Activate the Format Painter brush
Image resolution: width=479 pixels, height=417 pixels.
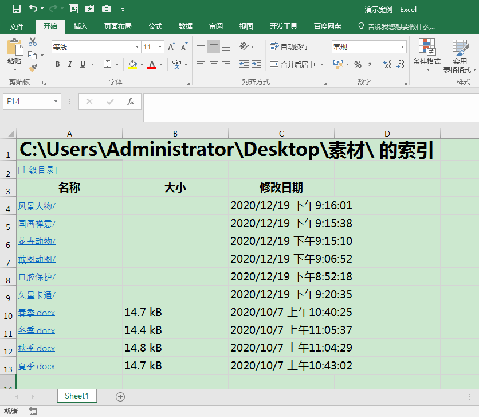click(x=33, y=68)
